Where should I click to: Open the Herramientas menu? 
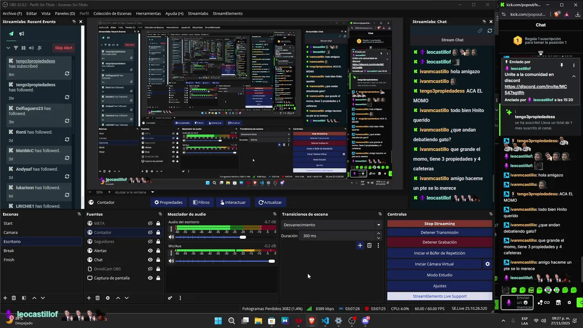[x=148, y=14]
